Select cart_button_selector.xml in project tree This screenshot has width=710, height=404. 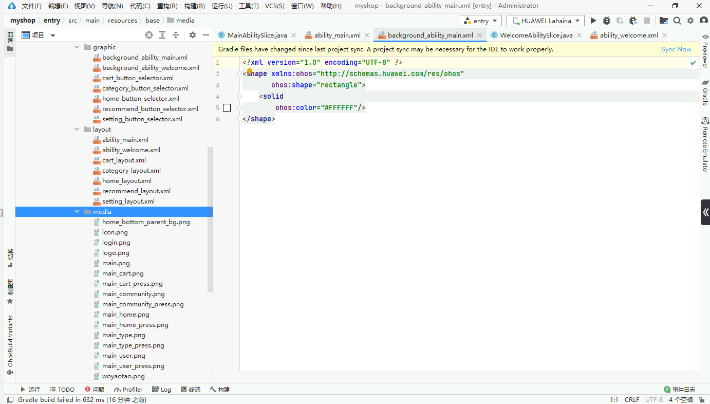(x=138, y=78)
